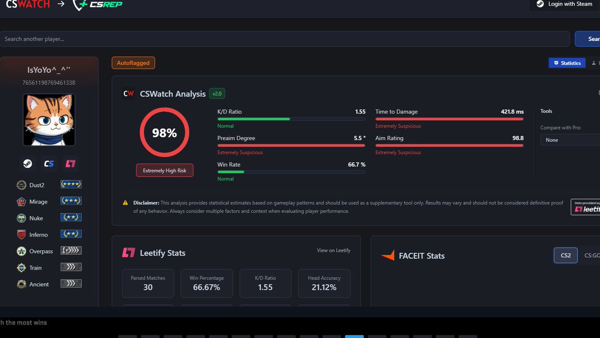Screen dimensions: 600x338
Task: Click the Nuke map icon
Action: click(21, 218)
